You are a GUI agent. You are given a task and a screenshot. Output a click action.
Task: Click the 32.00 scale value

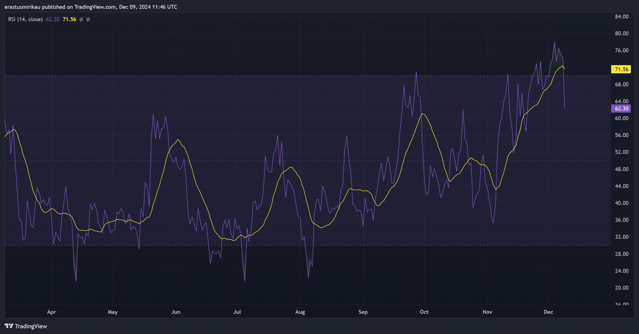(622, 237)
